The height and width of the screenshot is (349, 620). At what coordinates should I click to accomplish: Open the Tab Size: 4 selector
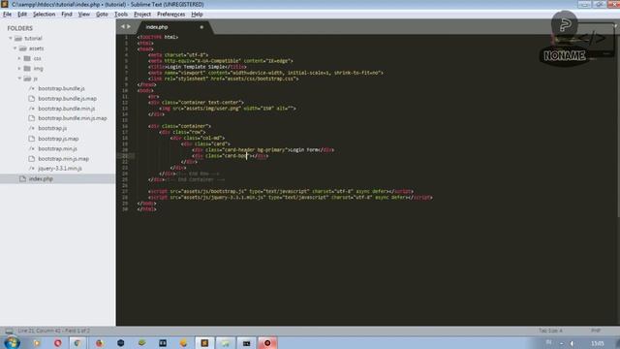pyautogui.click(x=550, y=331)
